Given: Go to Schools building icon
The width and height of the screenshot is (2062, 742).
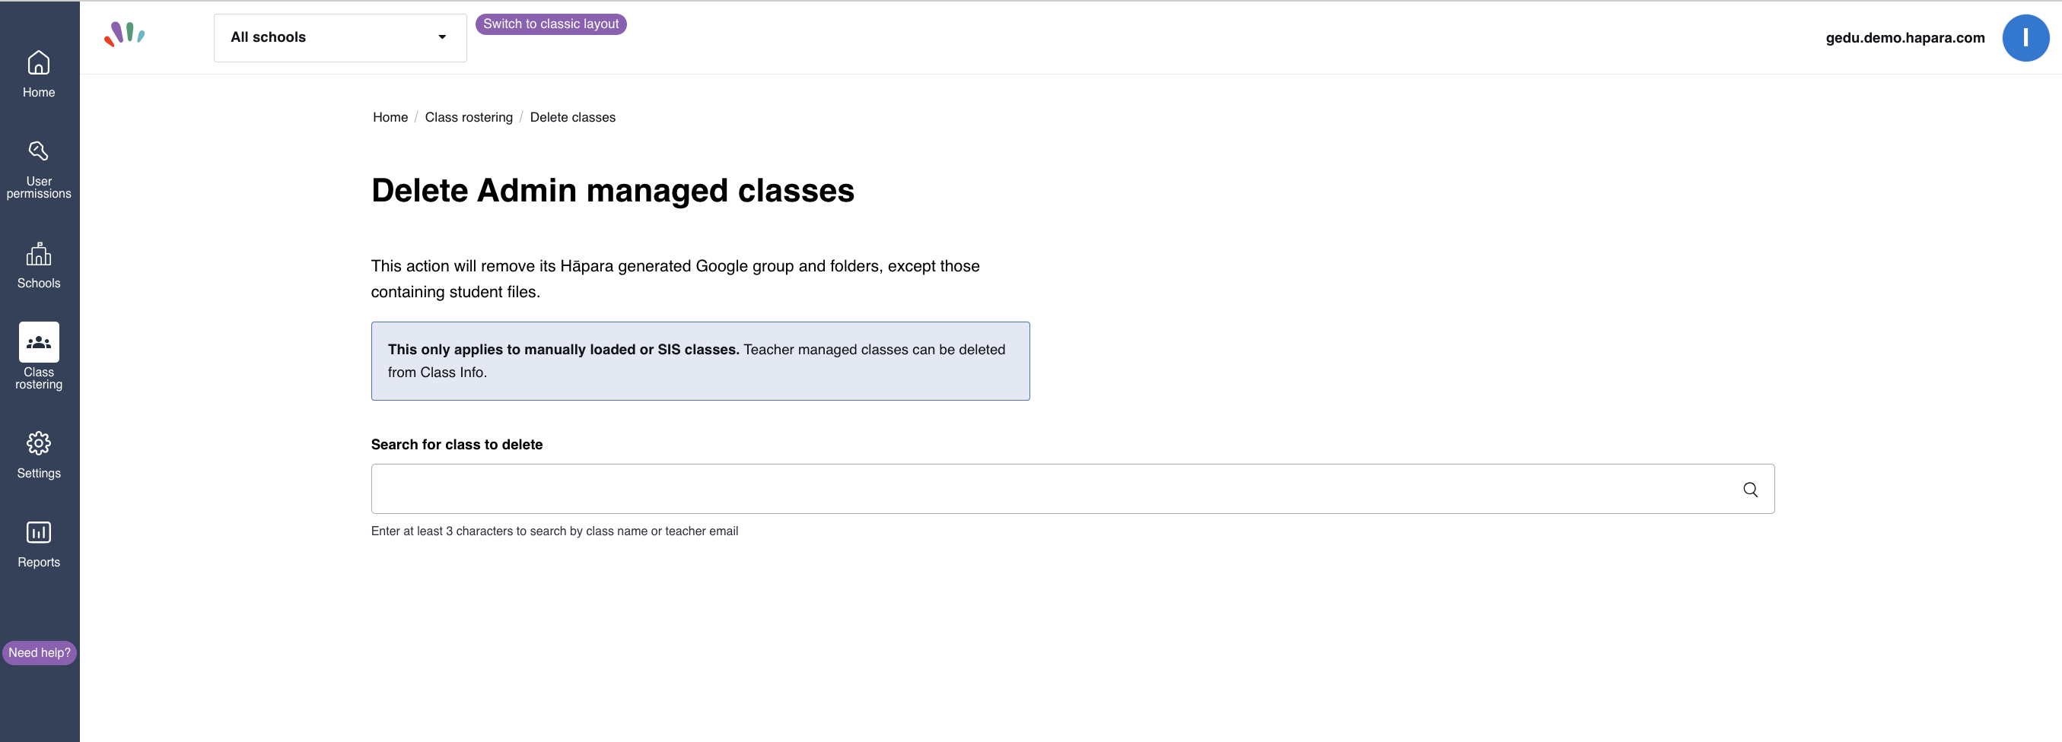Looking at the screenshot, I should click(38, 253).
